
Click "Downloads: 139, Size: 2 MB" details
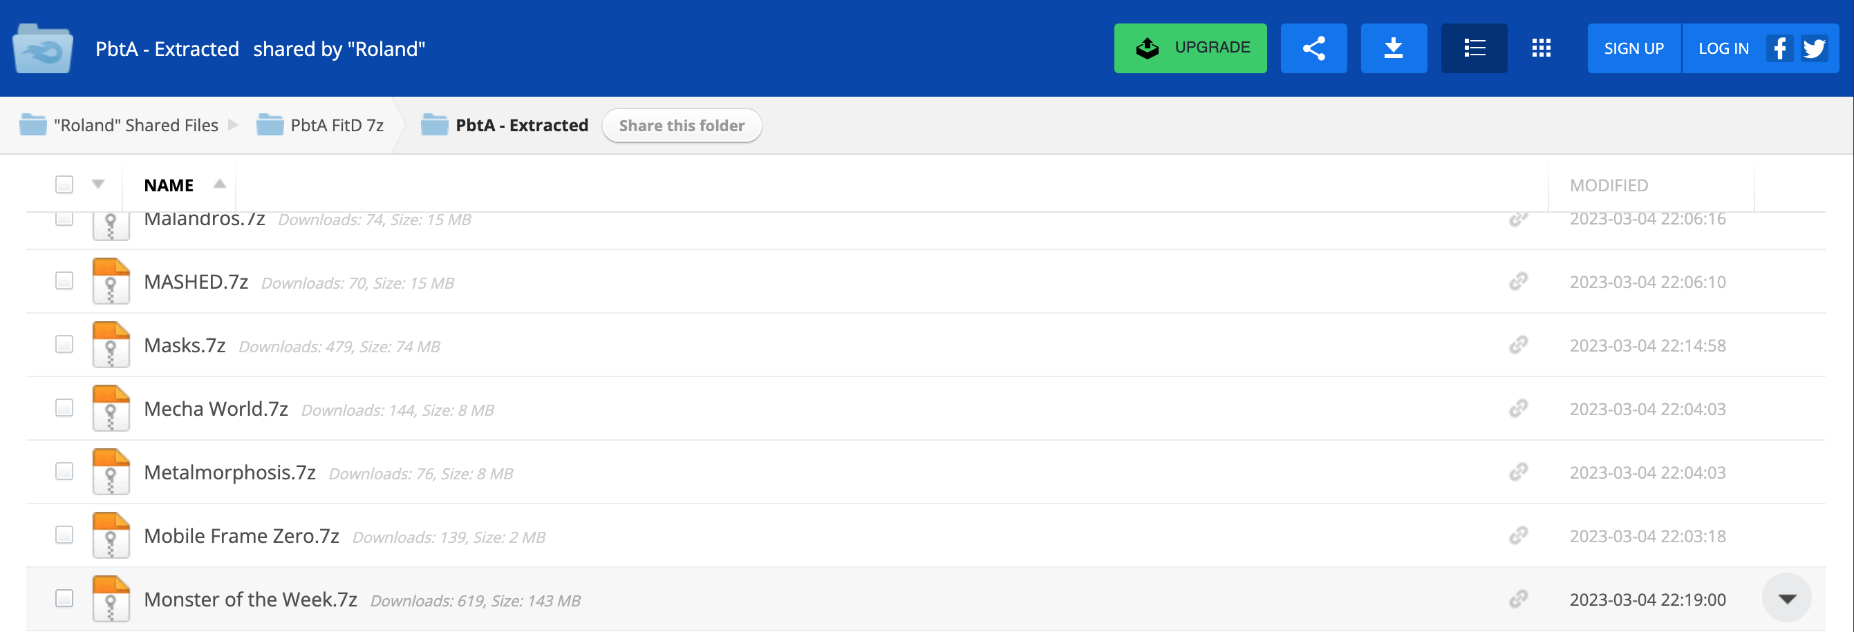point(449,537)
